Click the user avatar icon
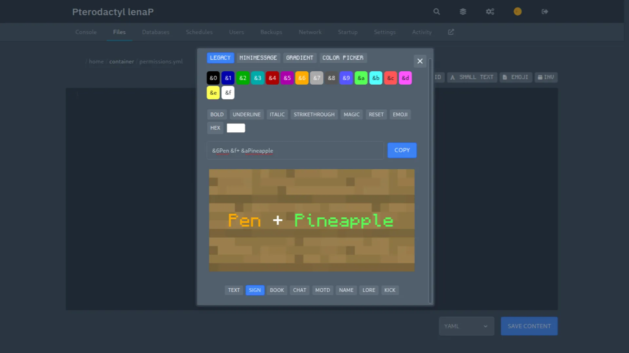 (518, 12)
